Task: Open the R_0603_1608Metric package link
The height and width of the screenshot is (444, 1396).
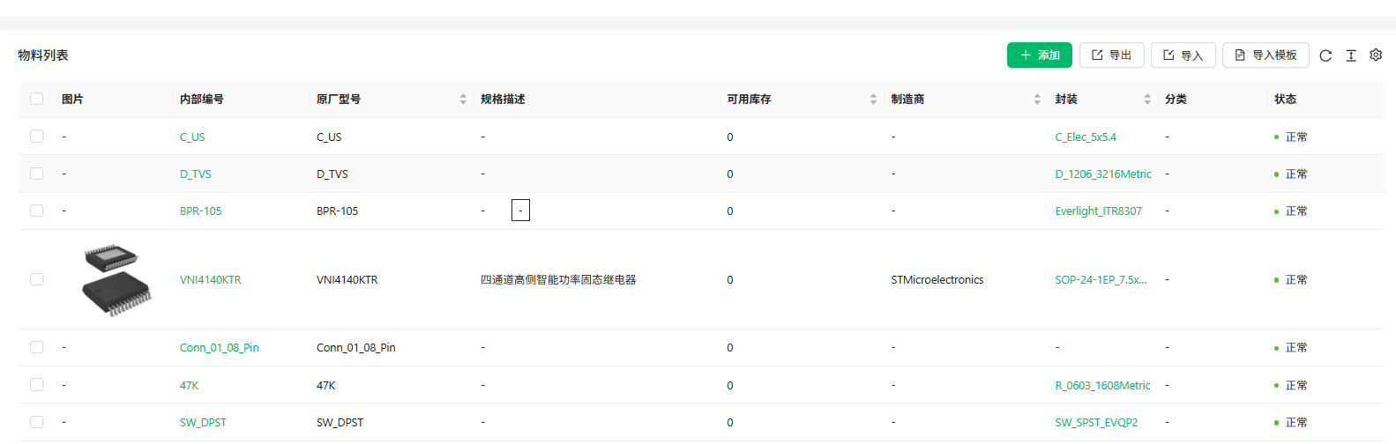Action: 1102,386
